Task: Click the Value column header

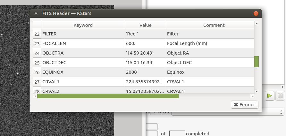Action: 145,25
